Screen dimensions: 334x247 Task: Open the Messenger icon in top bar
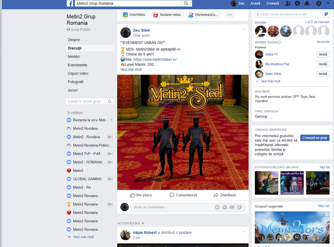pyautogui.click(x=297, y=3)
